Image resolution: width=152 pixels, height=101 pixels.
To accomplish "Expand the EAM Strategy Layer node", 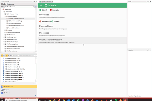I will click(4, 37).
